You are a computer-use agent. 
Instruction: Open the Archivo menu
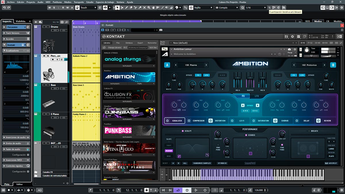click(11, 2)
